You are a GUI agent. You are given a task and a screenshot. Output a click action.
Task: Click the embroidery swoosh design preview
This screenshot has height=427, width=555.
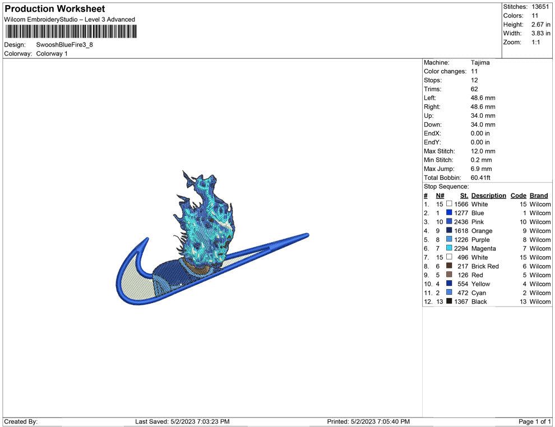(212, 238)
